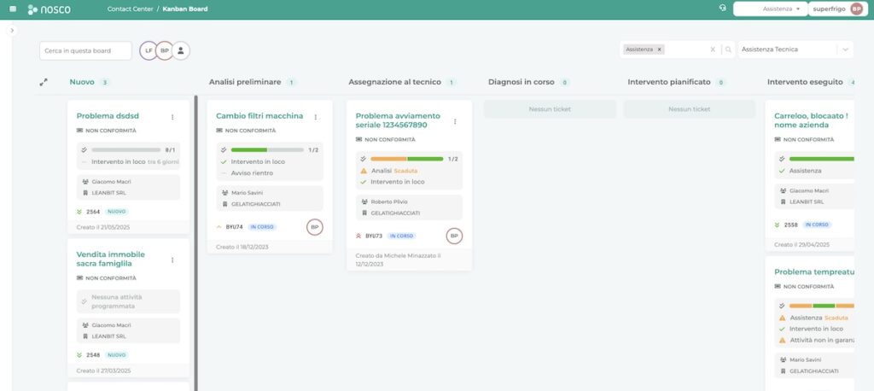Open three-dot menu on Problema avviamento seriale card
874x391 pixels.
[x=455, y=121]
